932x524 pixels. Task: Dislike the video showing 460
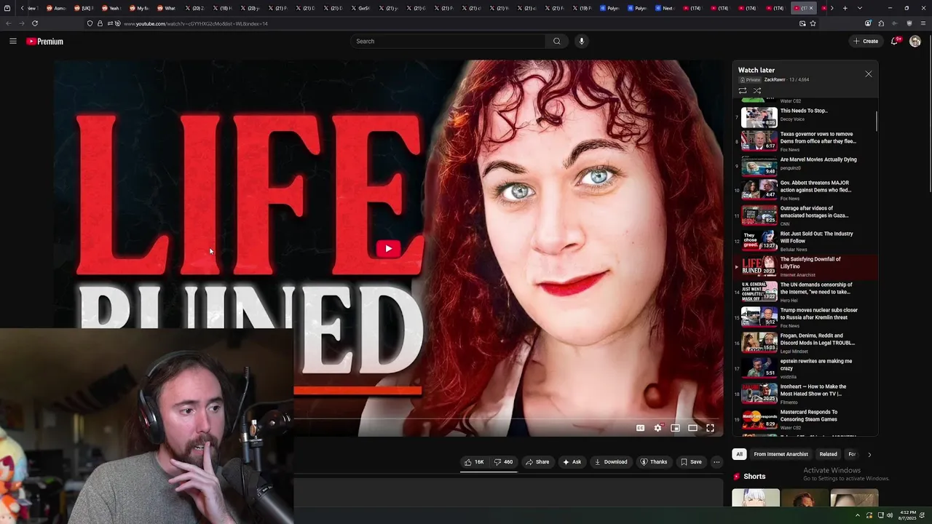click(x=503, y=462)
